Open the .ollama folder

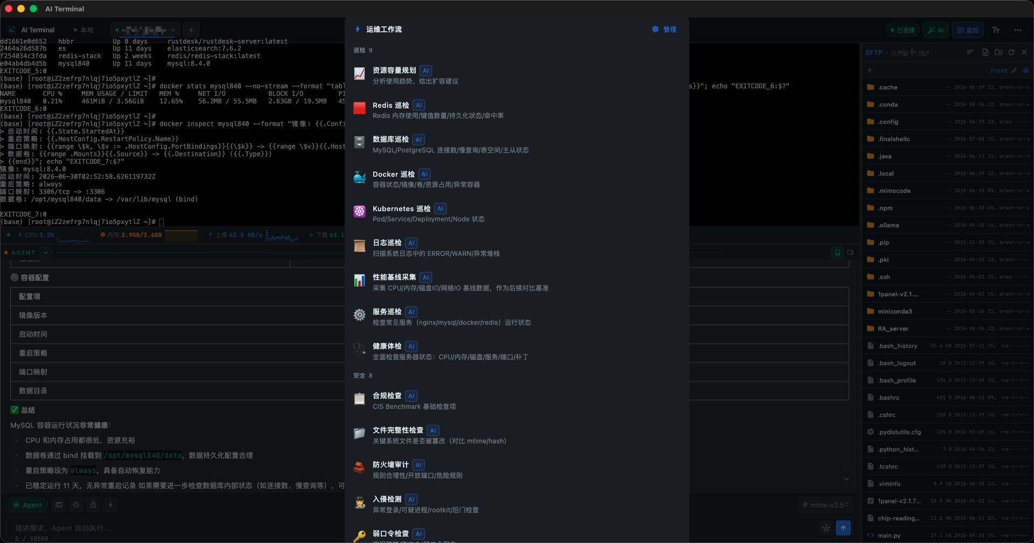[x=947, y=225]
